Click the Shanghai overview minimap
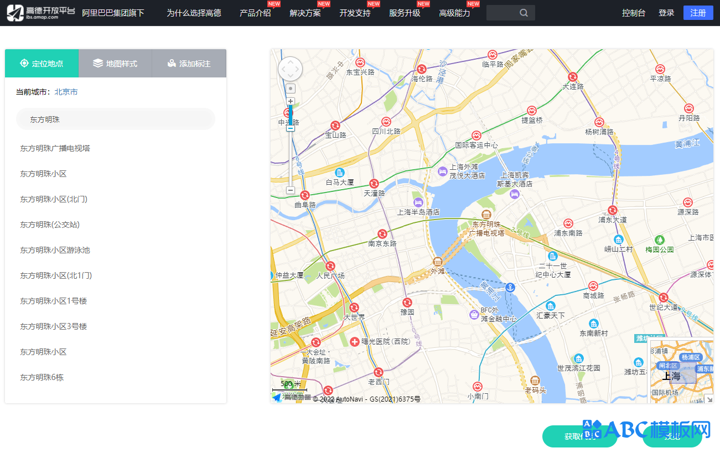Image resolution: width=720 pixels, height=453 pixels. (681, 369)
